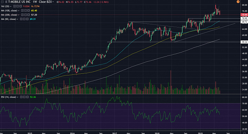Open settings for MA (100, close)
Image resolution: width=248 pixels, height=134 pixels.
(25, 11)
